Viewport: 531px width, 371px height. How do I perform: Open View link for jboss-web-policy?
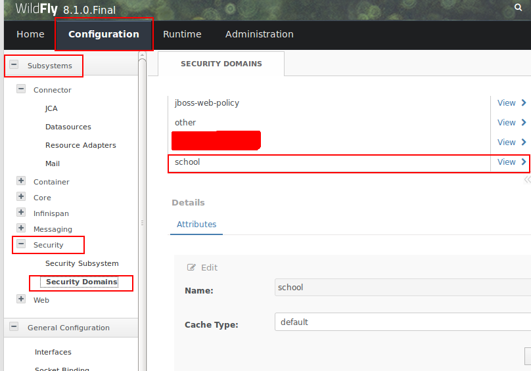506,103
